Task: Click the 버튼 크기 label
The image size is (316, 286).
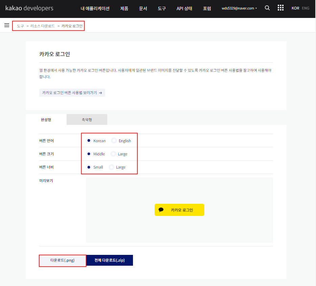Action: pyautogui.click(x=47, y=154)
